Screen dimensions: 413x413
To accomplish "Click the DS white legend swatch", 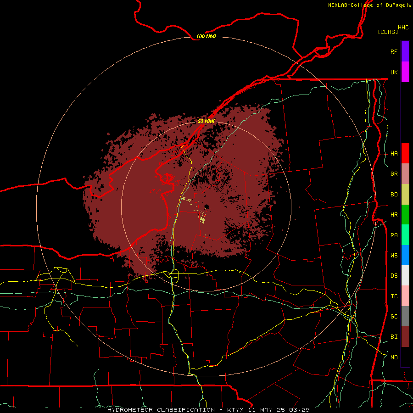I will (x=405, y=275).
